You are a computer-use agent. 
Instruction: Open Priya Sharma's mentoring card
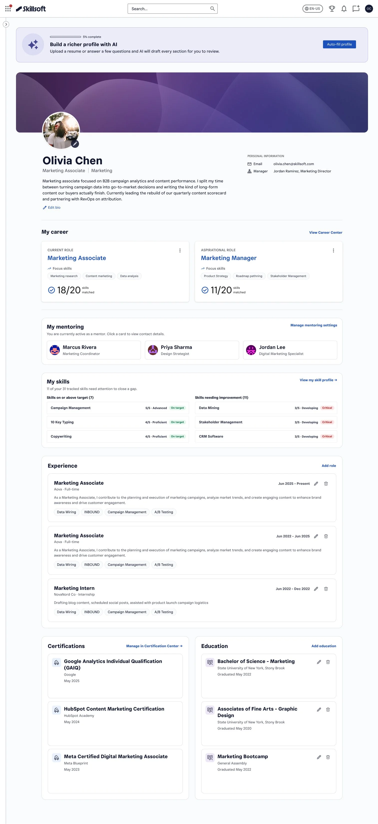pos(192,350)
